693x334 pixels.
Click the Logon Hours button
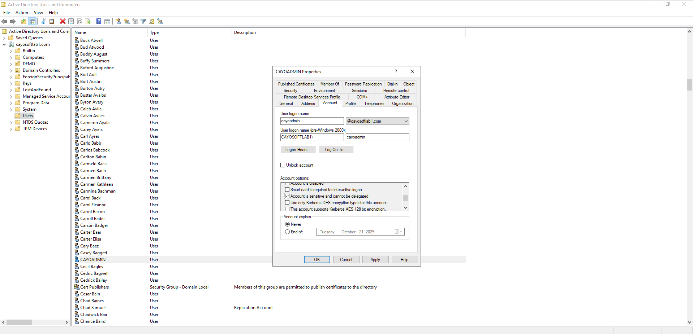click(x=298, y=150)
